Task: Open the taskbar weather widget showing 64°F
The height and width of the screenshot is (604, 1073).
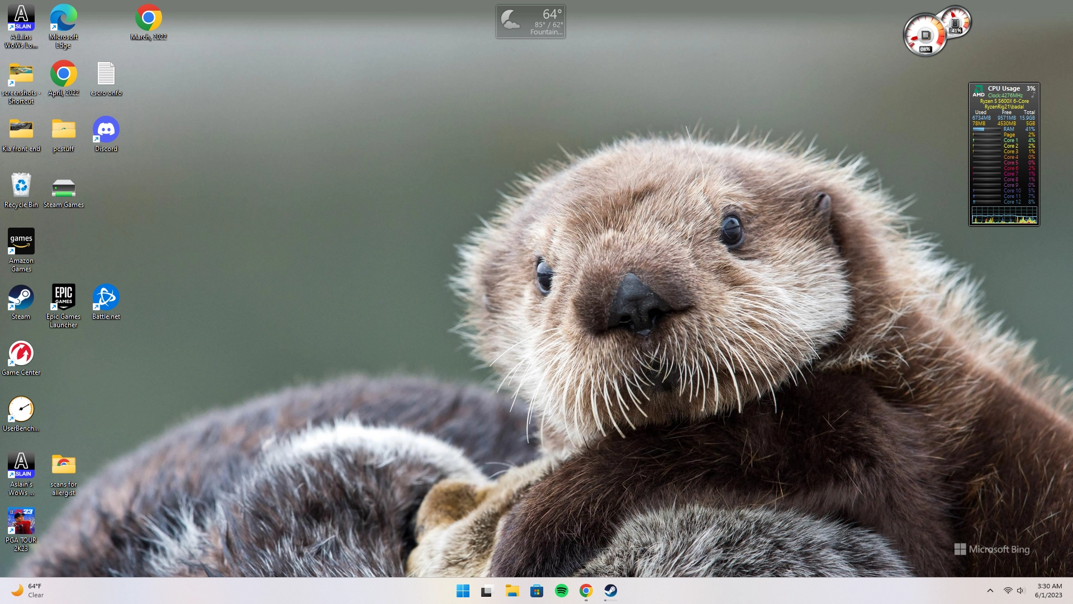Action: pos(28,591)
